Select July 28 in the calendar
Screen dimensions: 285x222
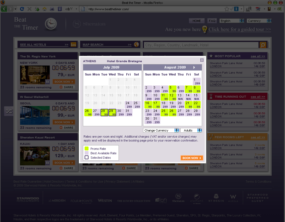click(x=104, y=112)
